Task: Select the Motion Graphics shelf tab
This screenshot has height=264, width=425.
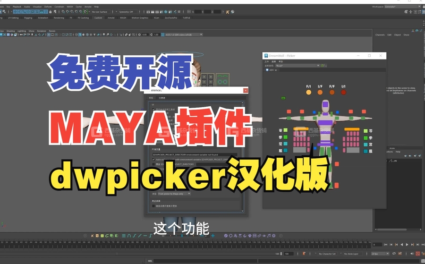Action: pos(140,18)
